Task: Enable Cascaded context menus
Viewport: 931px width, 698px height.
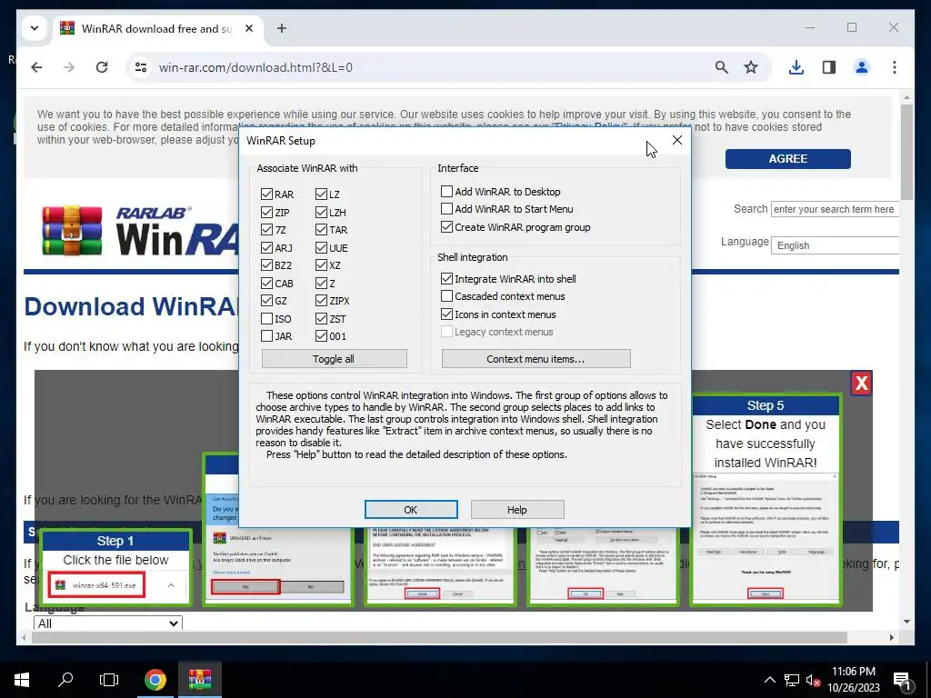Action: pos(446,295)
